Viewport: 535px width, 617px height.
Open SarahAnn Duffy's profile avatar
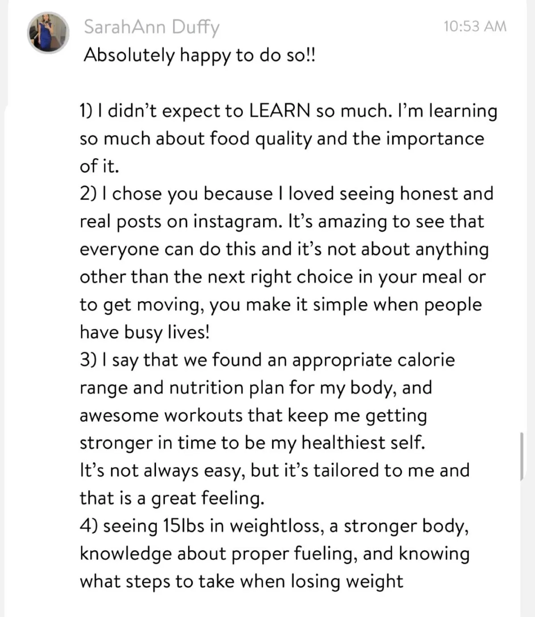[x=48, y=33]
